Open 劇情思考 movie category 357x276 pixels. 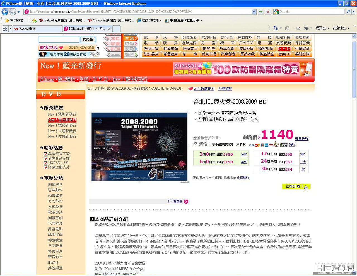(55, 184)
